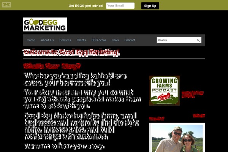Open the Good Egg Marketing logo
Image resolution: width=228 pixels, height=152 pixels.
[x=45, y=24]
